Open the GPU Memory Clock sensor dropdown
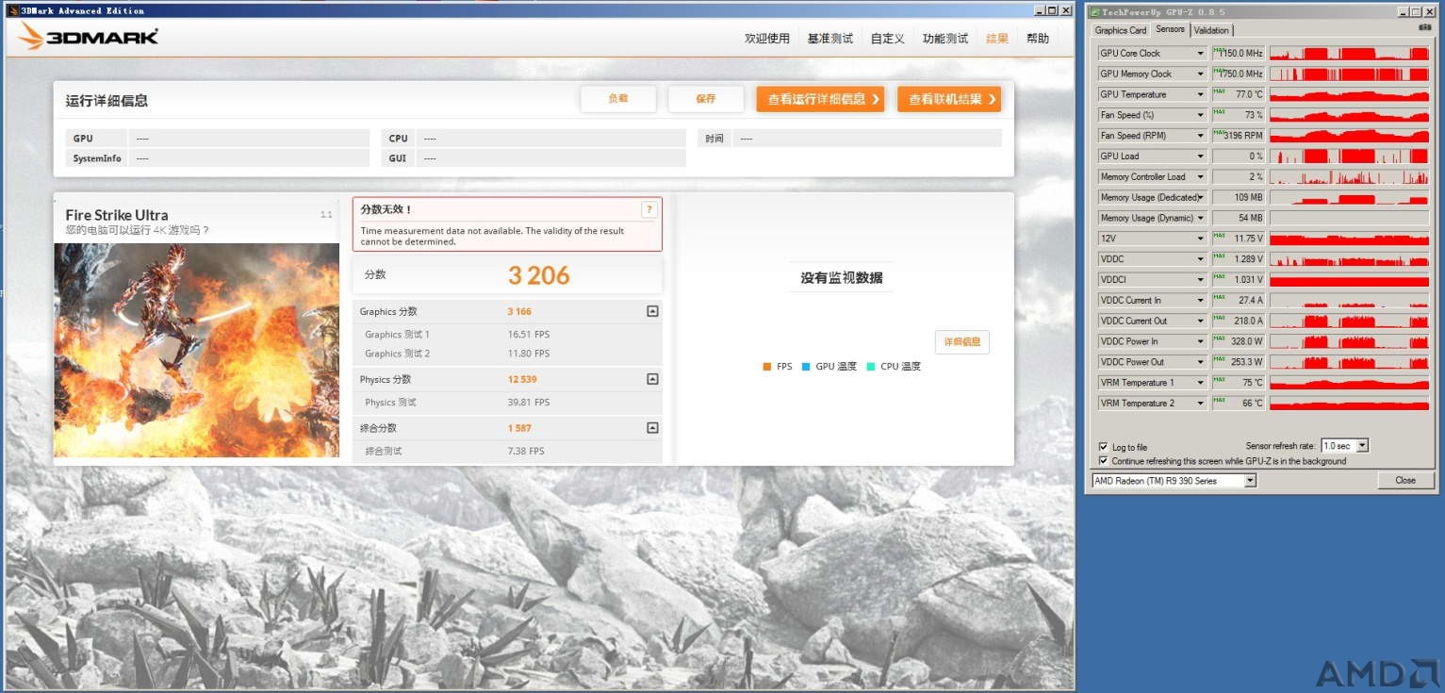1445x693 pixels. 1201,74
